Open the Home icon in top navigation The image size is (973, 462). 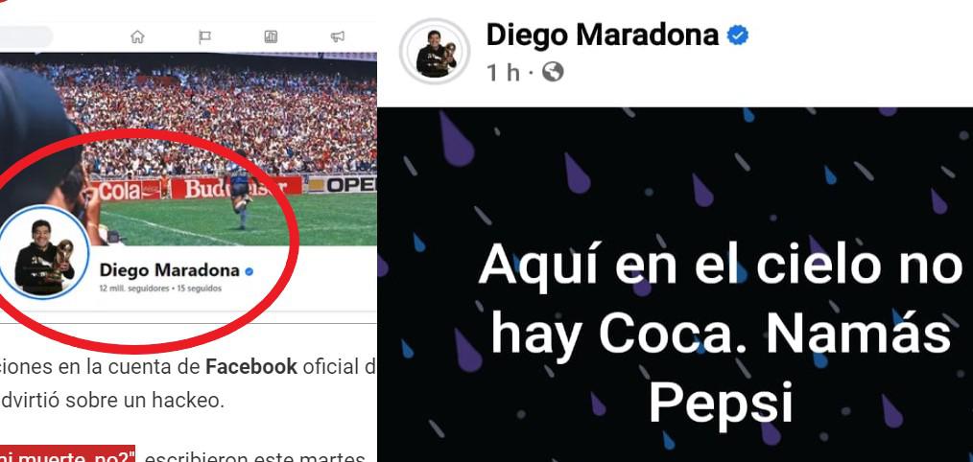click(137, 37)
